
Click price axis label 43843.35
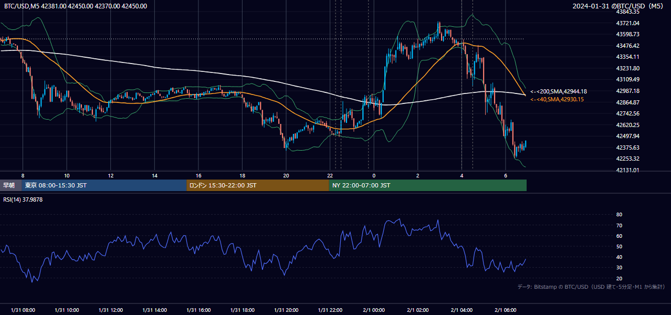[x=627, y=12]
